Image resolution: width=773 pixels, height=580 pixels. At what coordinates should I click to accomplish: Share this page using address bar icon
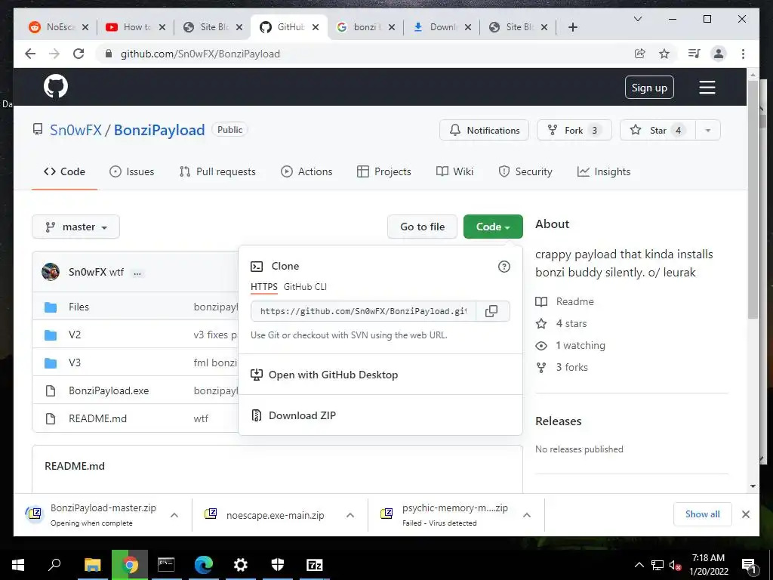640,54
